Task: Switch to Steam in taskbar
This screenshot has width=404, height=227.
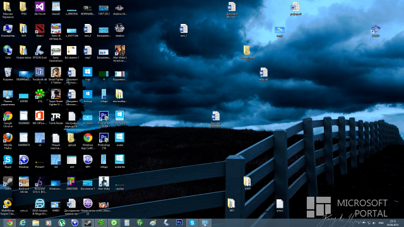Action: (x=88, y=223)
